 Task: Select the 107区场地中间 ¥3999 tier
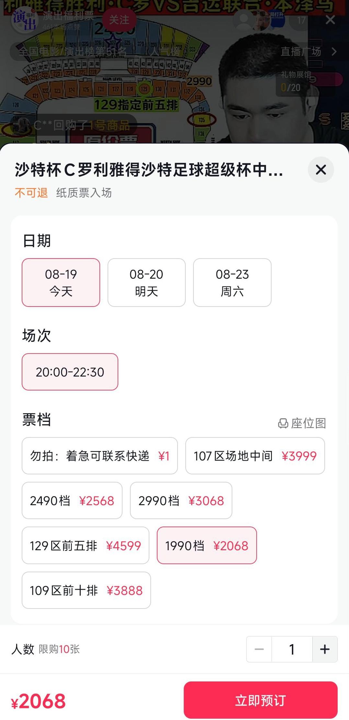click(255, 456)
